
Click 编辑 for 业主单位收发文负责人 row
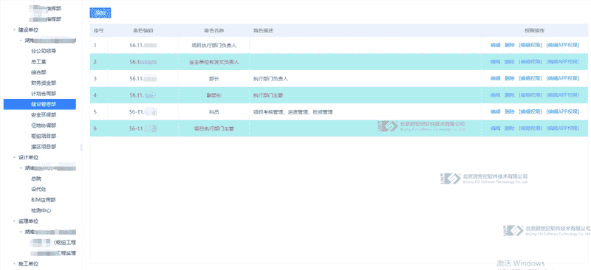(x=495, y=62)
